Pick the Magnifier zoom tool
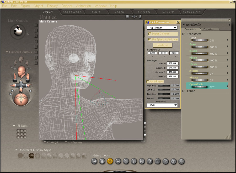Image resolution: width=236 pixels, height=173 pixels. click(165, 161)
